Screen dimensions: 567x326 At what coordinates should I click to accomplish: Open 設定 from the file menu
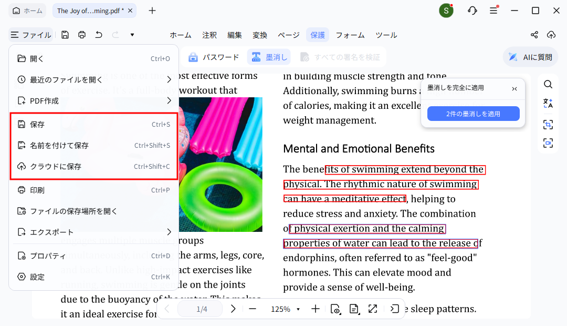point(93,277)
